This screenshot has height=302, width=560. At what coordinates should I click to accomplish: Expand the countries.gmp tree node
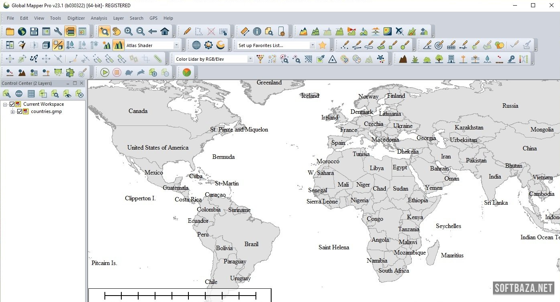click(x=13, y=111)
